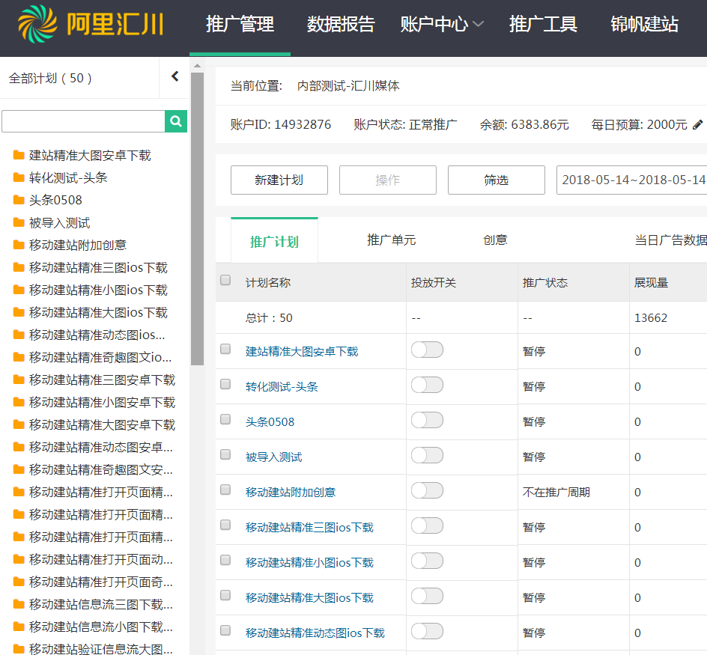This screenshot has height=655, width=707.
Task: Click the 阿里汇川 swirl logo
Action: pyautogui.click(x=37, y=24)
